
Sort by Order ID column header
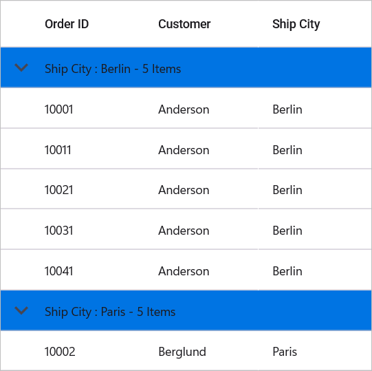(67, 24)
